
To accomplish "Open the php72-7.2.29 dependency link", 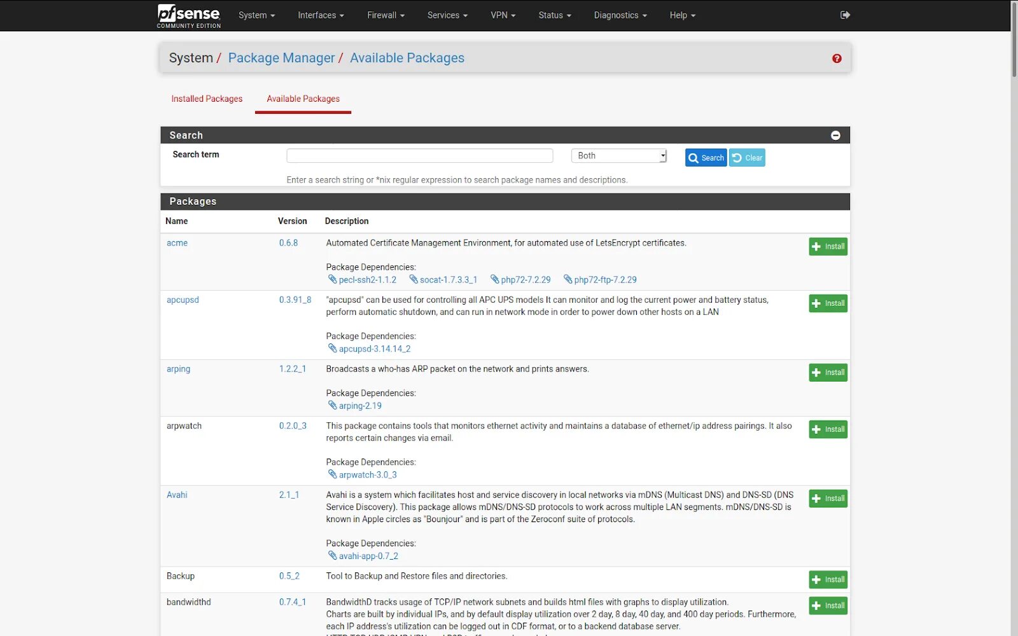I will coord(526,280).
